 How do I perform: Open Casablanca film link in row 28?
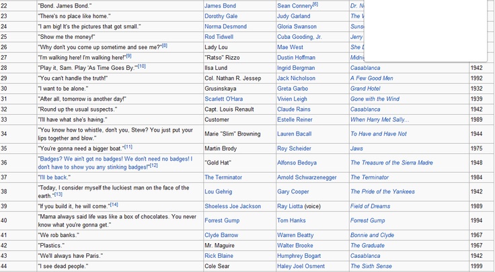click(x=365, y=68)
